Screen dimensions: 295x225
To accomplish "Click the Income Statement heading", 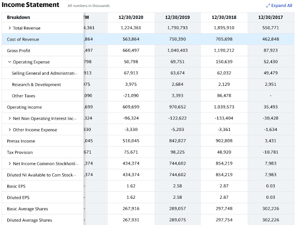I will tap(30, 5).
